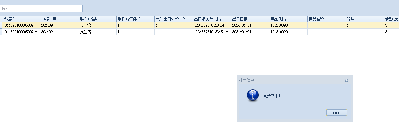Click 202409 in the second row
This screenshot has width=399, height=126.
[47, 32]
